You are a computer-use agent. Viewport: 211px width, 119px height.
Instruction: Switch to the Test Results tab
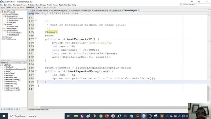tap(44, 11)
